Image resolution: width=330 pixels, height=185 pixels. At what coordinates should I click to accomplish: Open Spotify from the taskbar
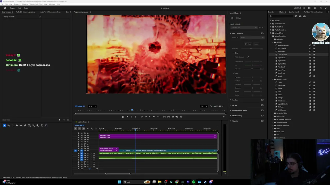click(x=194, y=182)
